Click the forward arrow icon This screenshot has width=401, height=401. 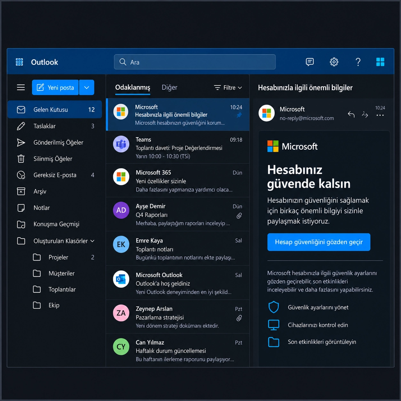[365, 114]
